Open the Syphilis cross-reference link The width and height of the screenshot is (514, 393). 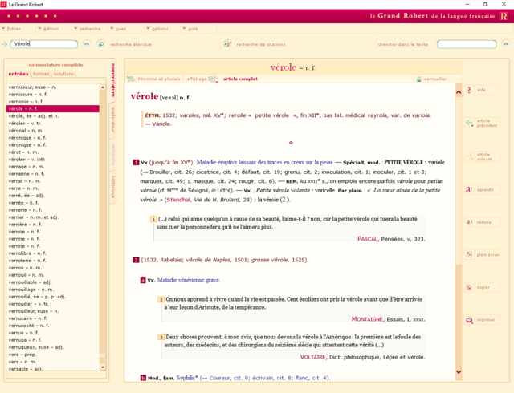coord(187,378)
